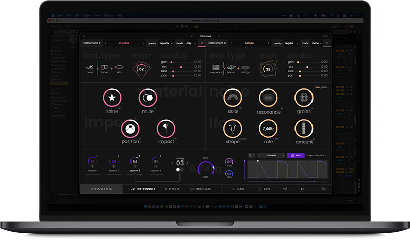410x241 pixels.
Task: Click the sequence icon in instrument II
Action: tap(216, 68)
